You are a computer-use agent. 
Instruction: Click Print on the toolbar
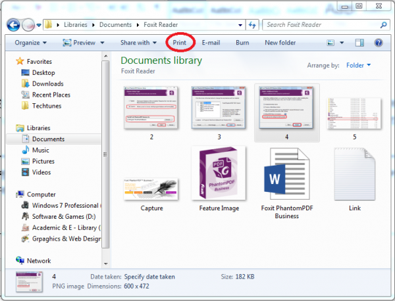coord(179,43)
